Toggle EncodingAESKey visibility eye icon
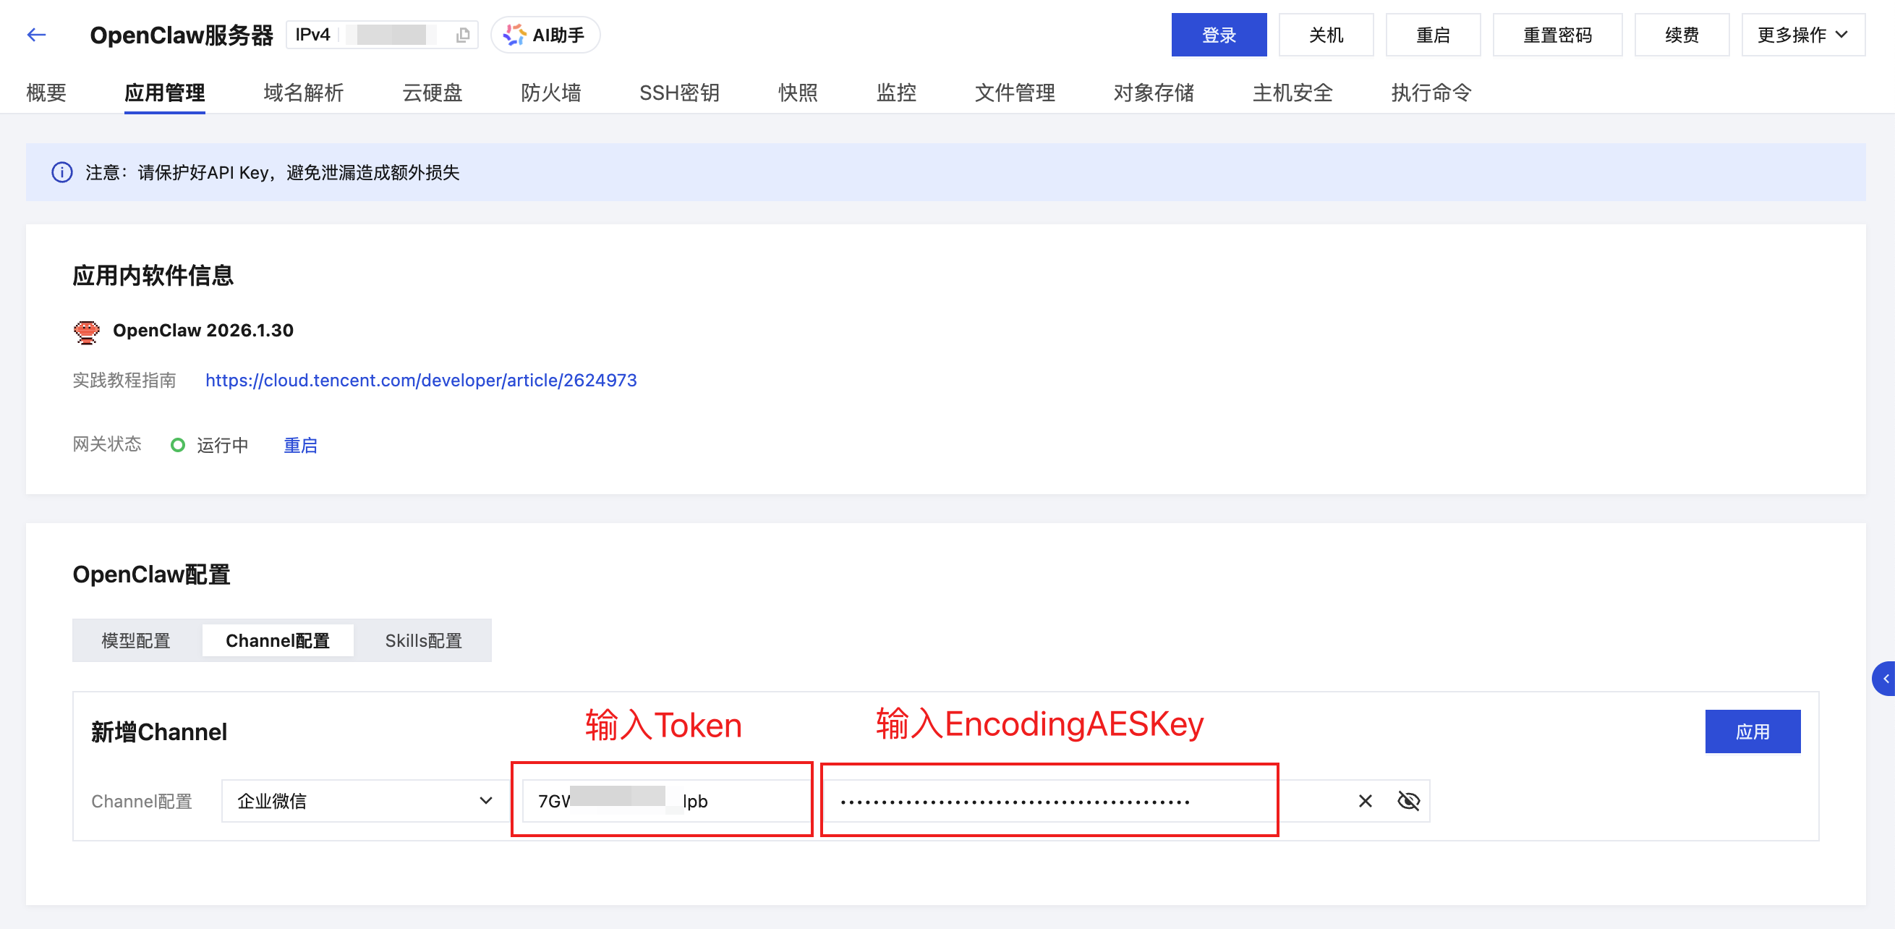This screenshot has width=1895, height=929. (1408, 801)
